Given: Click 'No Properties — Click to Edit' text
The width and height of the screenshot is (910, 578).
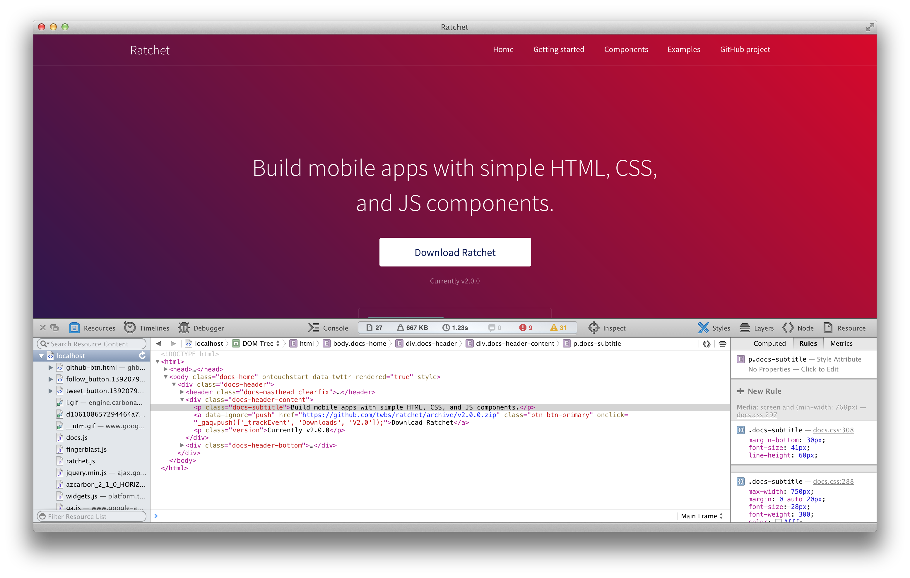Looking at the screenshot, I should click(x=793, y=369).
